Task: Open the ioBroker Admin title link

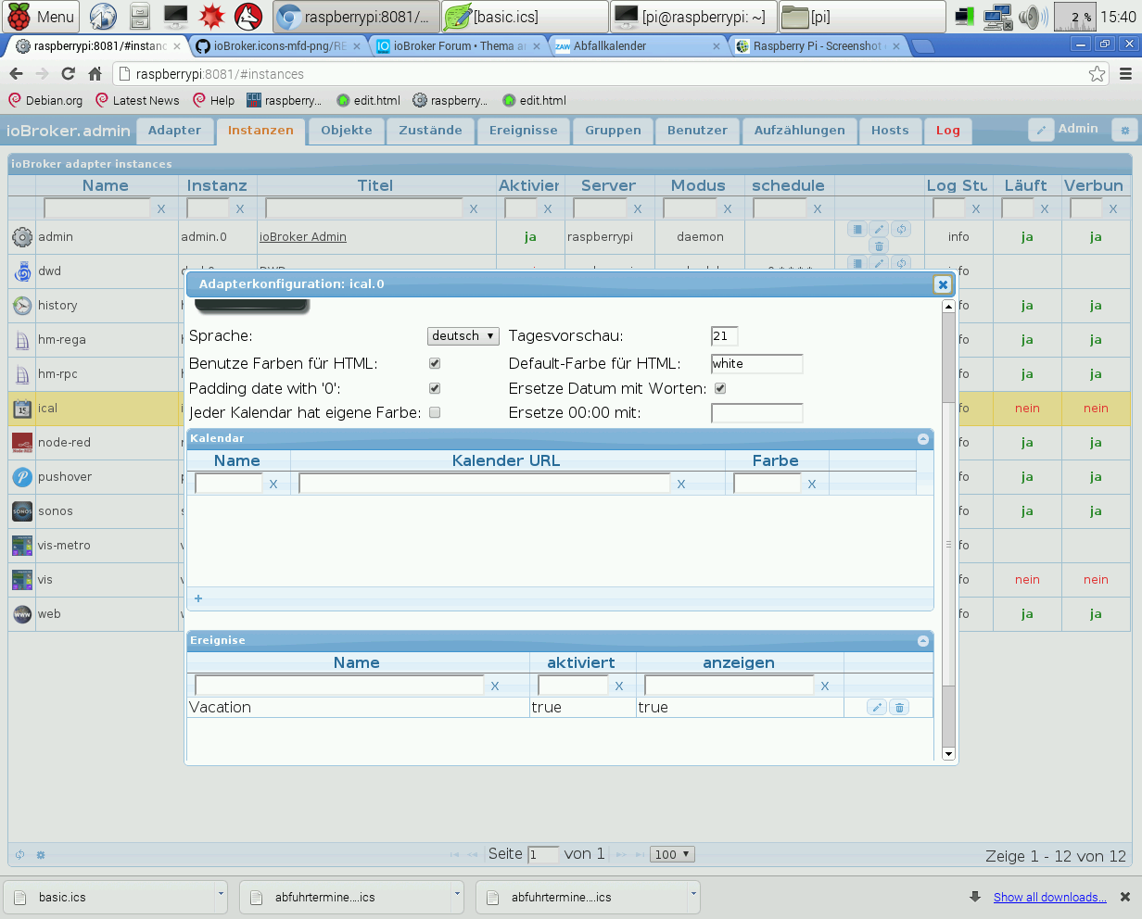Action: (303, 237)
